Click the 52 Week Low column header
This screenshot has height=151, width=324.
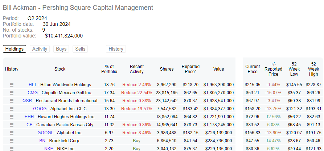[x=294, y=69]
